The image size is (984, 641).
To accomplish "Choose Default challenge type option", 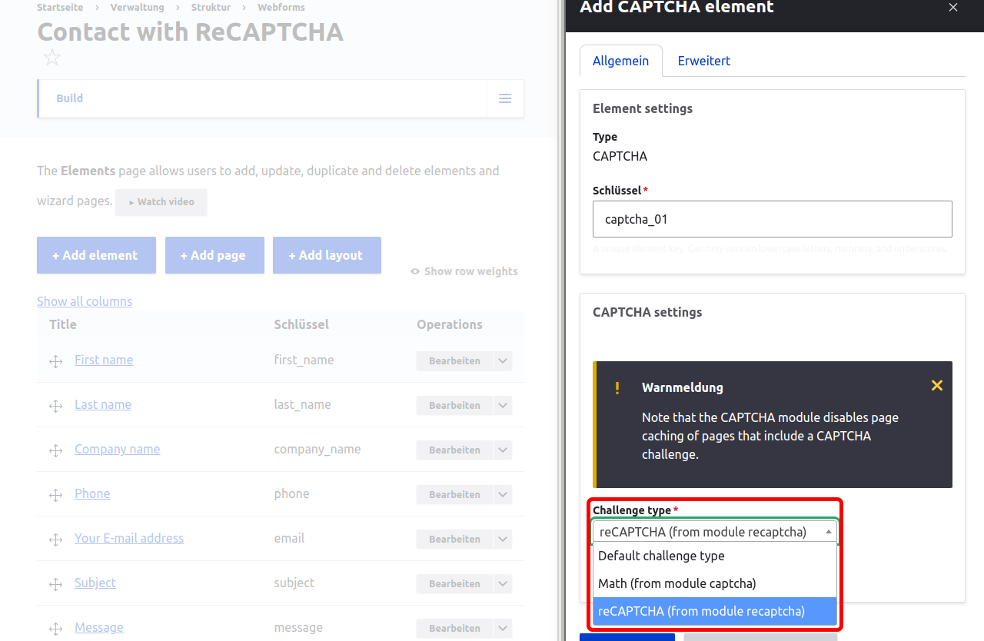I will (x=715, y=556).
